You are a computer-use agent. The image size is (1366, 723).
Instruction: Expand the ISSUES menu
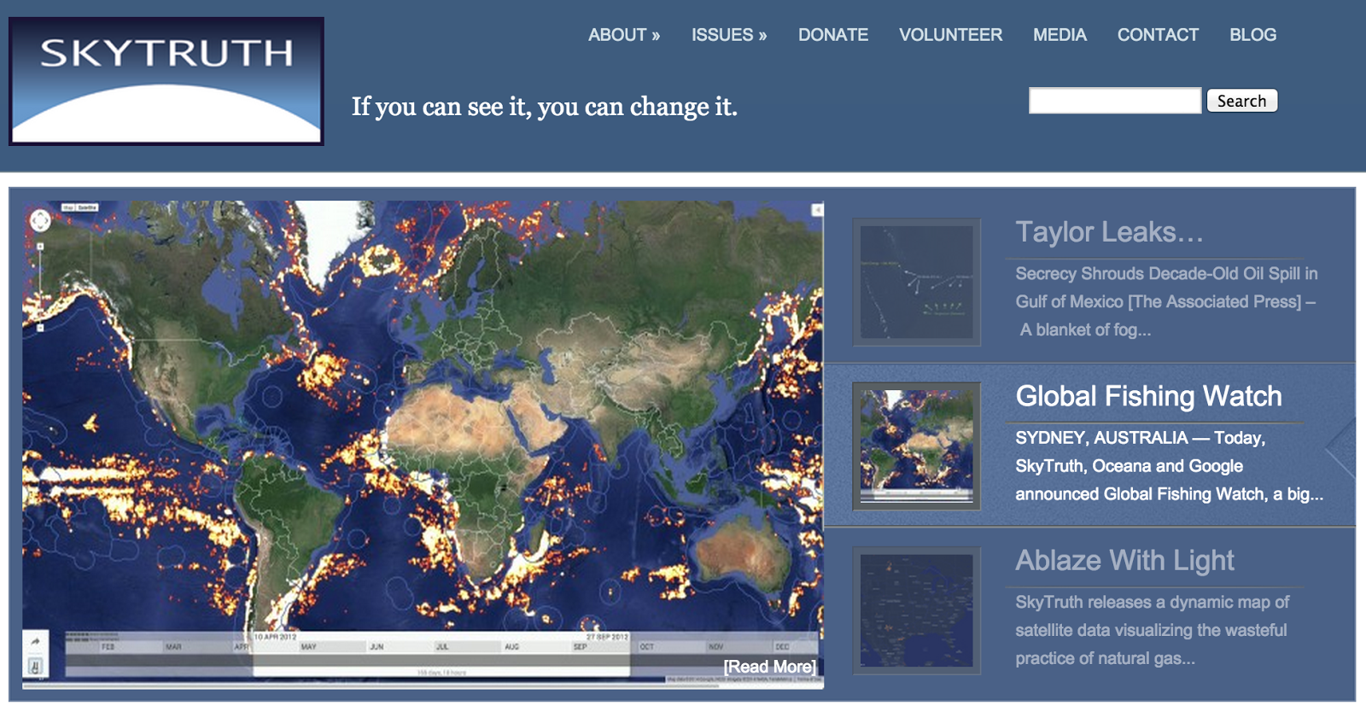[729, 35]
